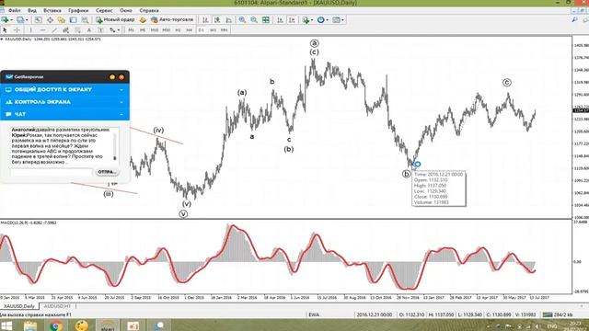The width and height of the screenshot is (589, 331).
Task: Send chat message with ОТПРА... button
Action: click(x=107, y=172)
